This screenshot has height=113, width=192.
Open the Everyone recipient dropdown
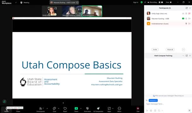tap(153, 100)
